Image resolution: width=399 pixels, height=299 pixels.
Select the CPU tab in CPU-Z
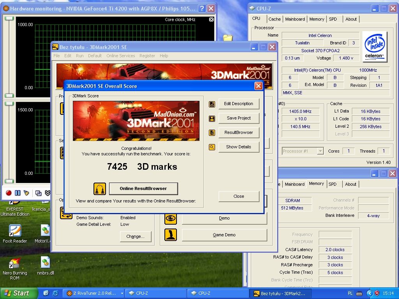(x=256, y=19)
